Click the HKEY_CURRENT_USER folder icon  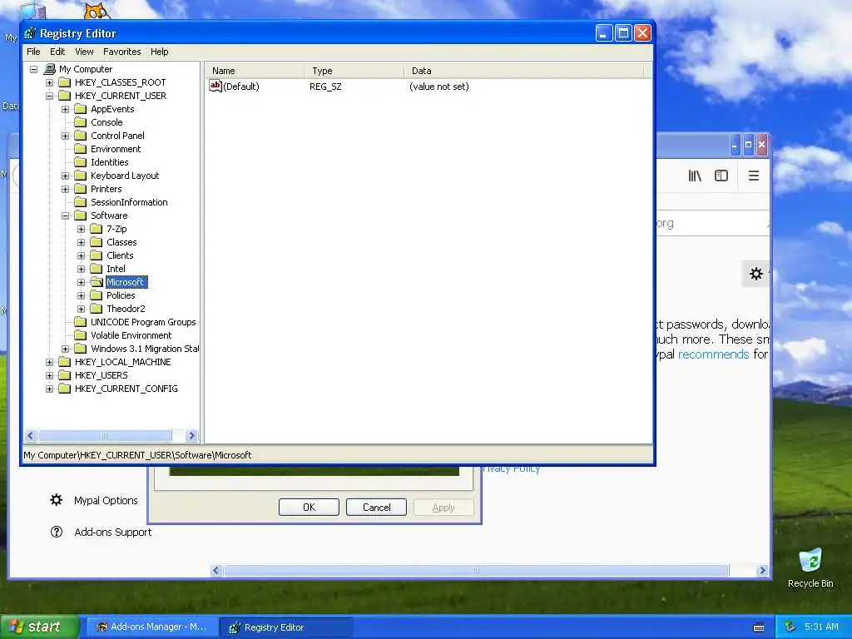pos(65,96)
